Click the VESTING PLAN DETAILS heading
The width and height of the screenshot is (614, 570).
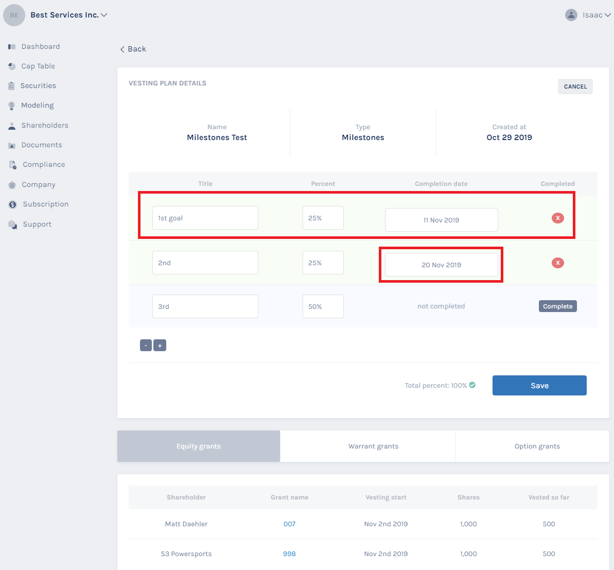point(167,83)
